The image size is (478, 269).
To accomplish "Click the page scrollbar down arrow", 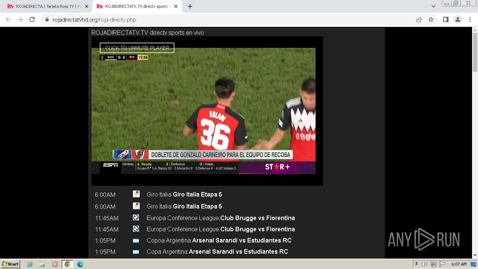I will pyautogui.click(x=475, y=256).
